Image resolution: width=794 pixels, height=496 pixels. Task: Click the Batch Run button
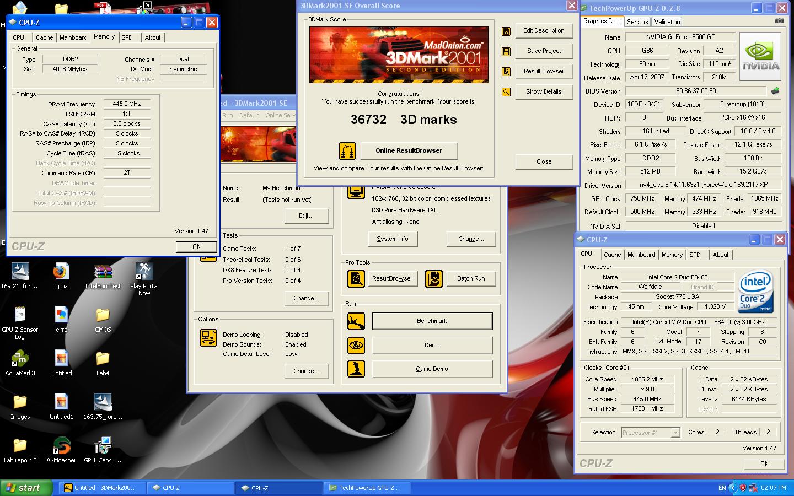pyautogui.click(x=471, y=279)
